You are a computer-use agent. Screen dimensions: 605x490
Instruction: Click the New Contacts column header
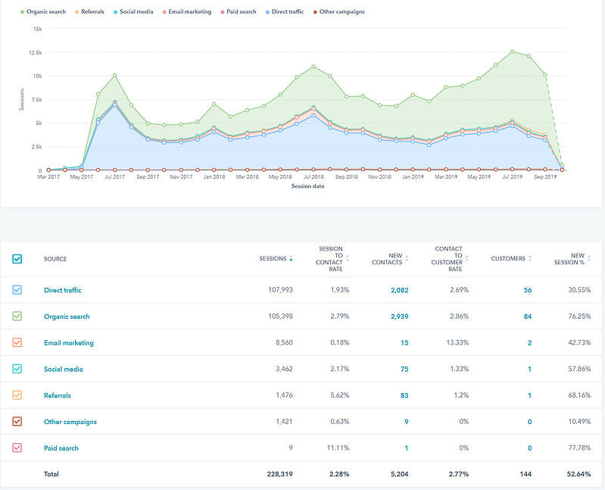pos(387,259)
